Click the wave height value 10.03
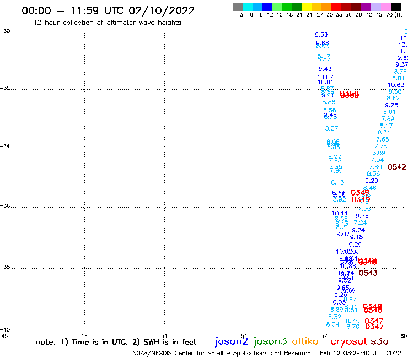Image resolution: width=408 pixels, height=358 pixels. [337, 302]
